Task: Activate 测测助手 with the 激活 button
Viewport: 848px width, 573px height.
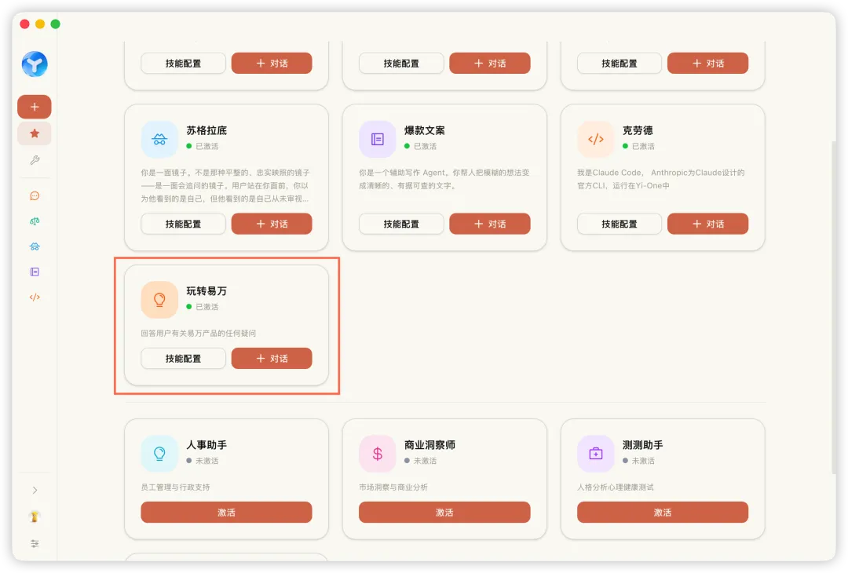Action: tap(663, 513)
